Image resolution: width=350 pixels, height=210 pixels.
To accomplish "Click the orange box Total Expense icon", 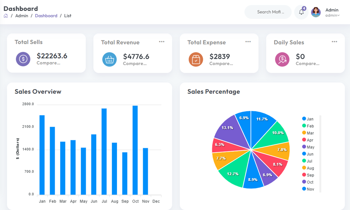I will coord(196,59).
